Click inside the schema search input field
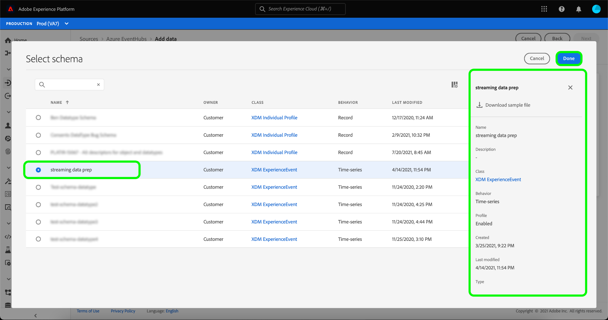 tap(70, 85)
